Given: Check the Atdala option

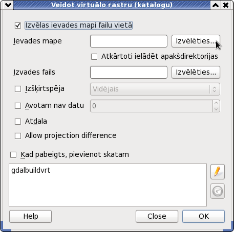Looking at the screenshot, I should pos(18,122).
